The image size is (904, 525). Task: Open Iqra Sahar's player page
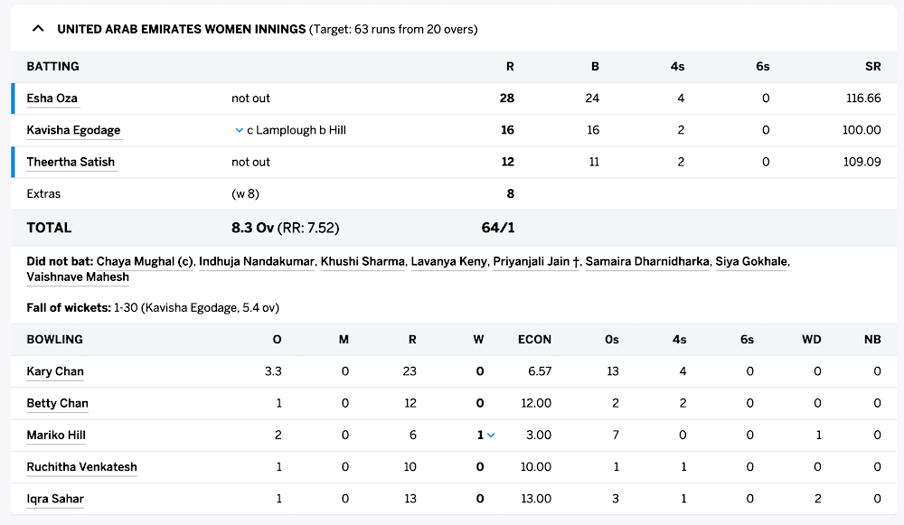(x=52, y=499)
